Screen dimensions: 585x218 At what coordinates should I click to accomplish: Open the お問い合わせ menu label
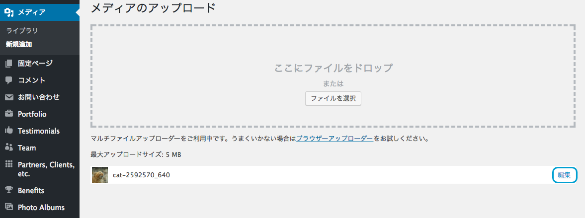coord(39,97)
